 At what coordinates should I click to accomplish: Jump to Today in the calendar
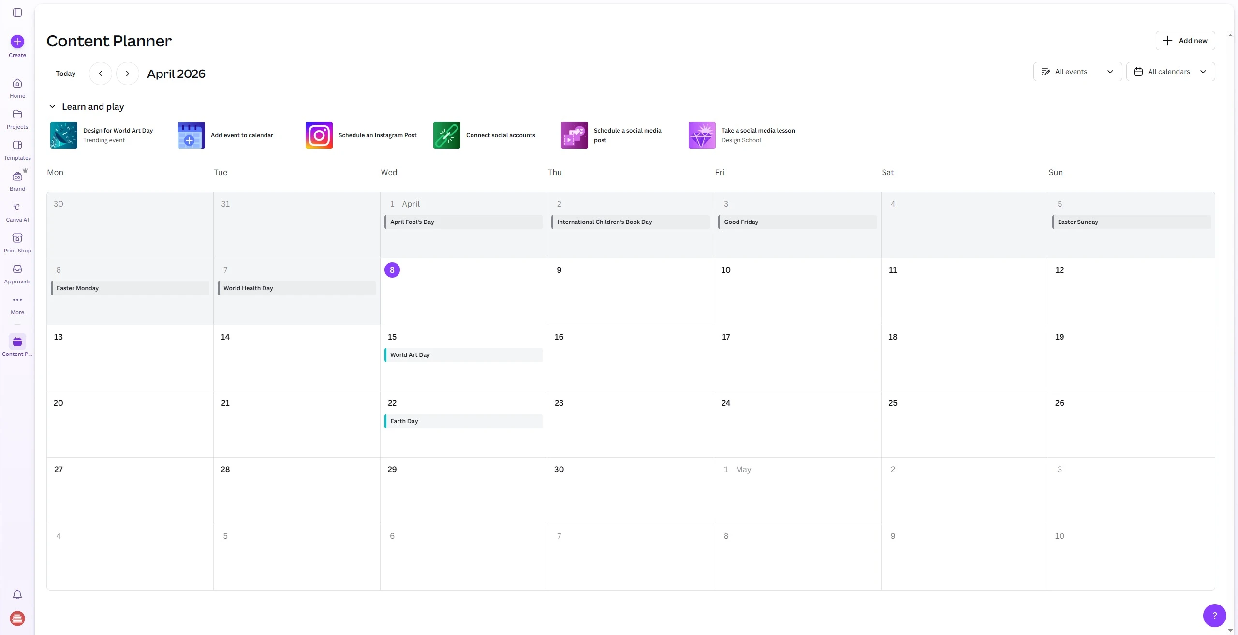tap(66, 74)
